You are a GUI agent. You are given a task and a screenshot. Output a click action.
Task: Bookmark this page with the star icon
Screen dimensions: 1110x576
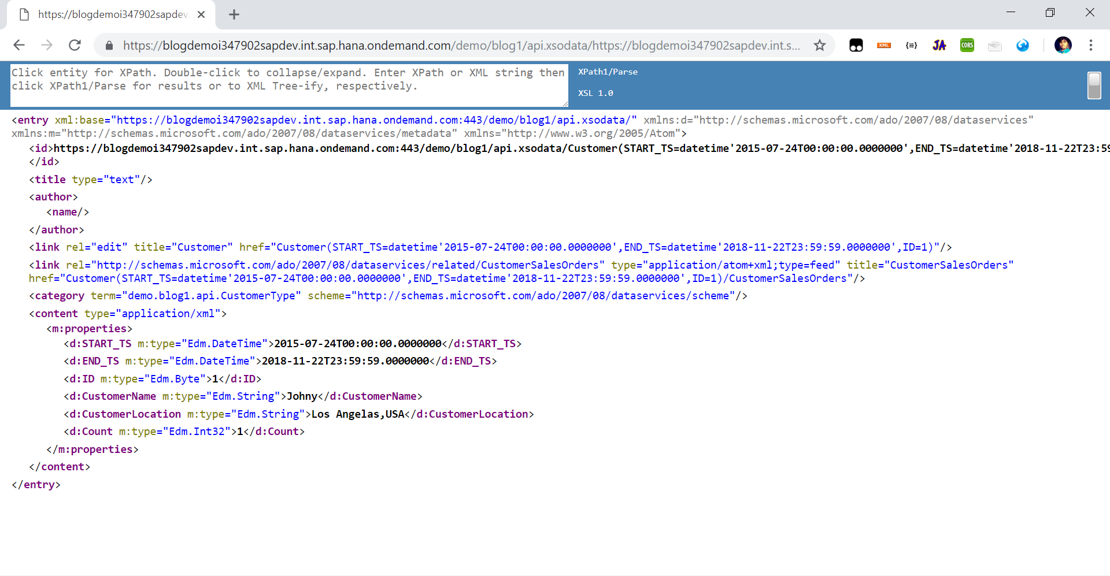[819, 45]
